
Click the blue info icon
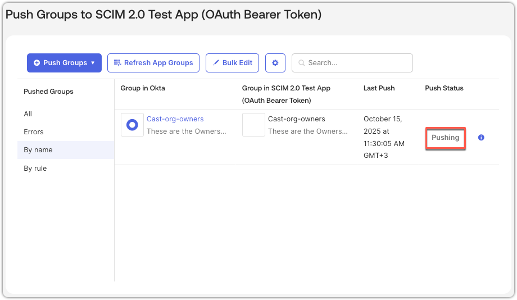click(481, 138)
